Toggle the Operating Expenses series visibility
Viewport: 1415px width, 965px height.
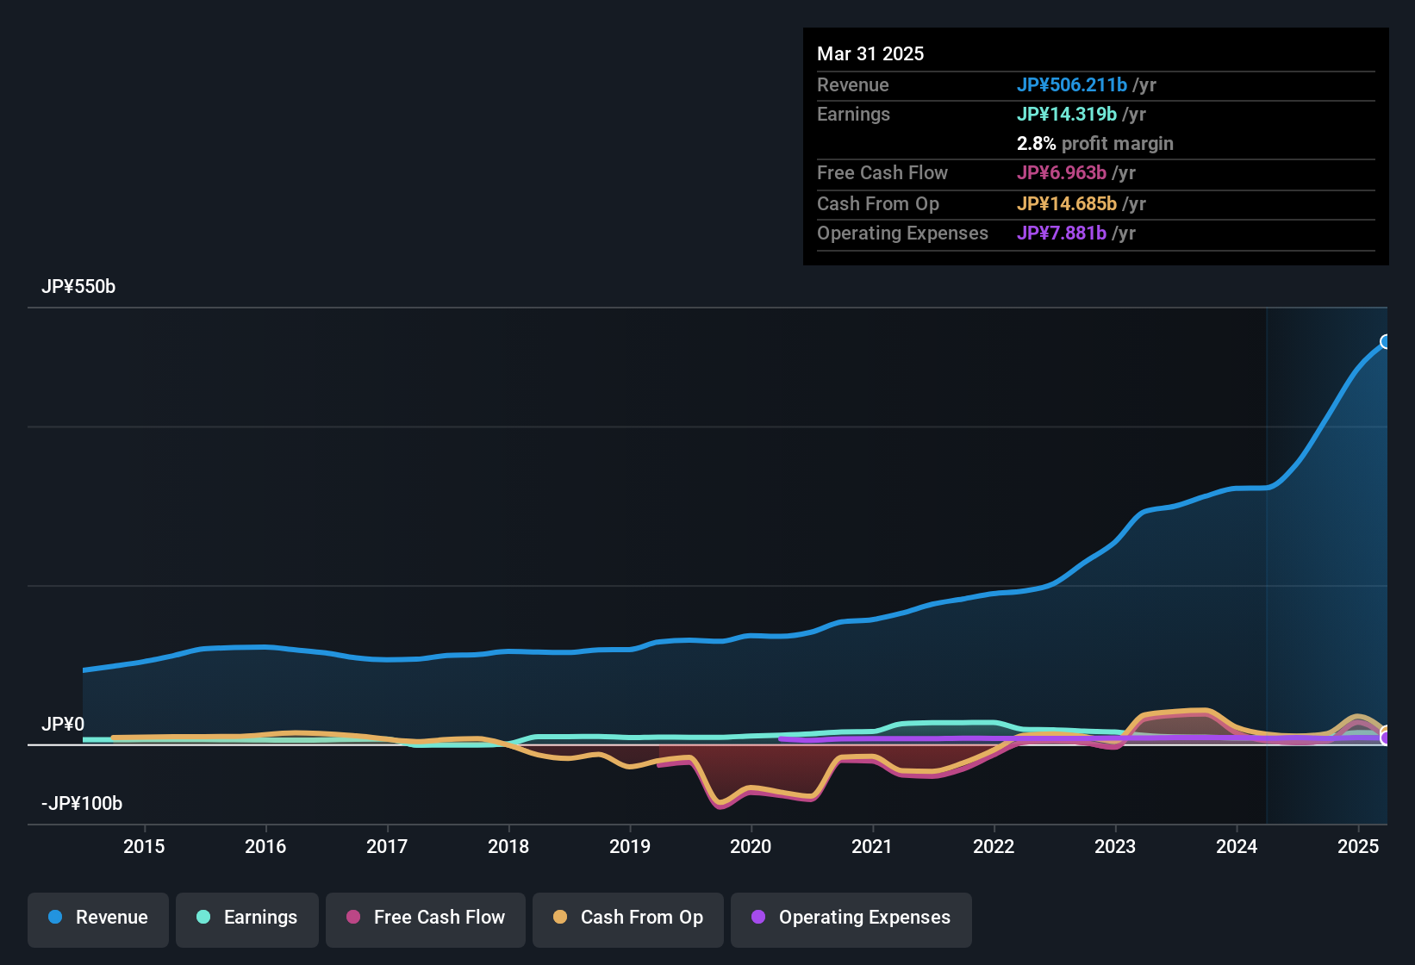[851, 918]
